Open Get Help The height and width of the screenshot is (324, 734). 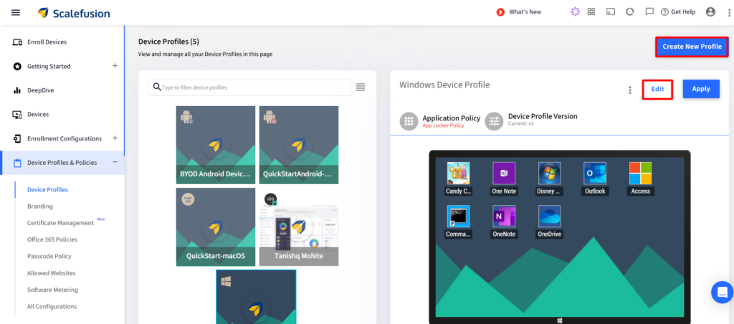tap(678, 12)
